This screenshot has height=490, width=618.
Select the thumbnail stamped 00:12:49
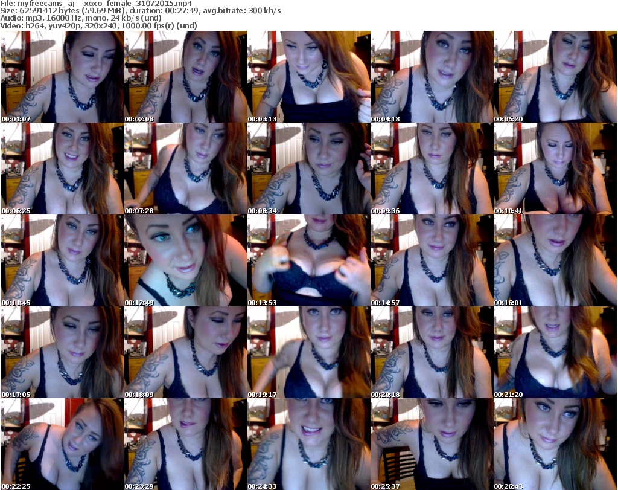[186, 260]
